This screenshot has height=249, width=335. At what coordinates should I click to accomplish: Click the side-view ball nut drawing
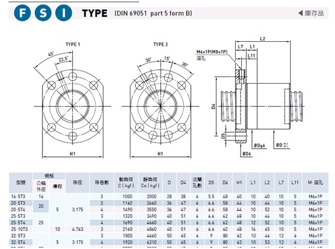click(x=257, y=97)
